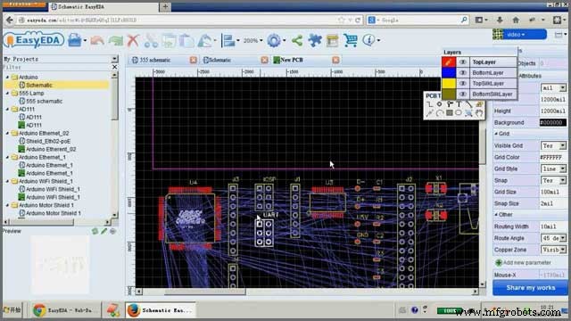
Task: Click the window/panel icon in the toolbar
Action: point(332,40)
